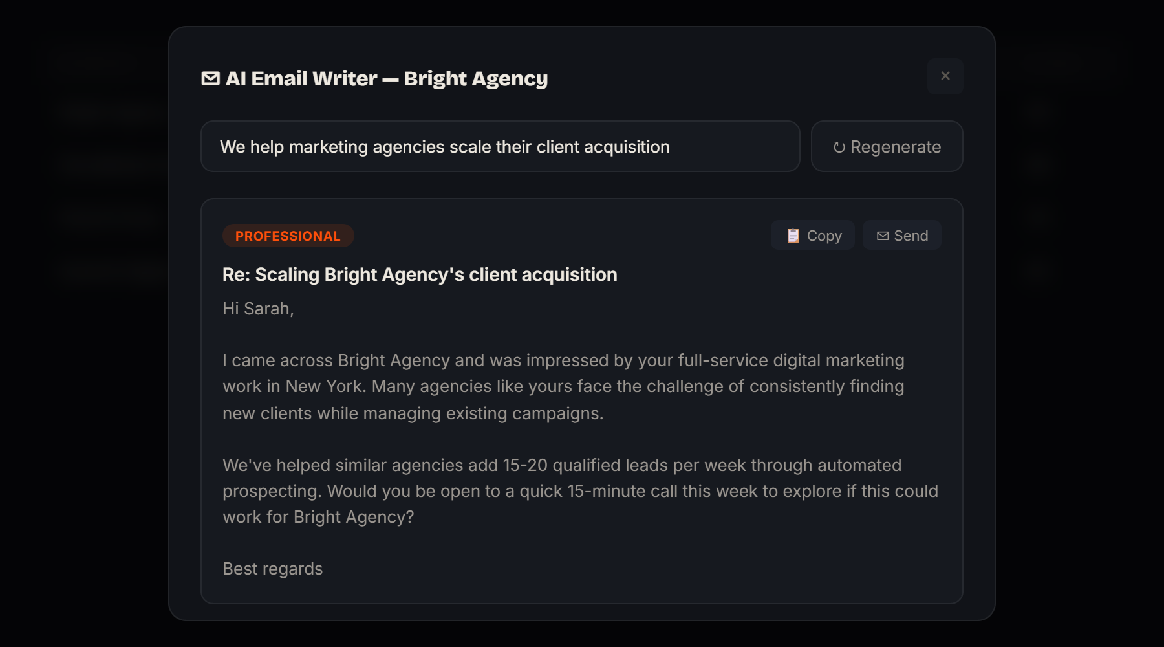
Task: Click the dialog title 'AI Email Writer — Bright Agency'
Action: 386,78
